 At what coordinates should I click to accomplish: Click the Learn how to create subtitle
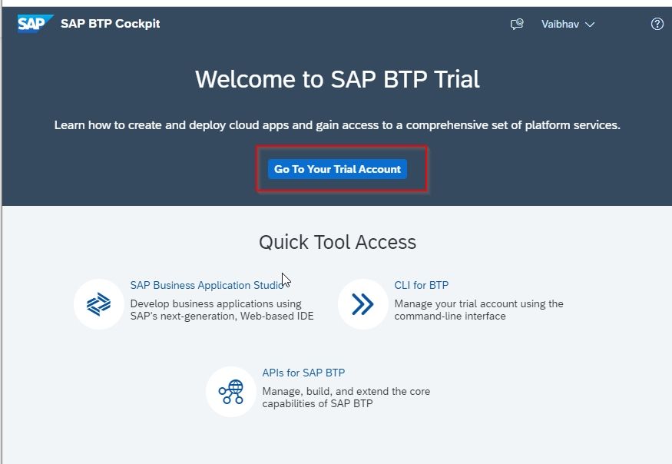click(337, 125)
